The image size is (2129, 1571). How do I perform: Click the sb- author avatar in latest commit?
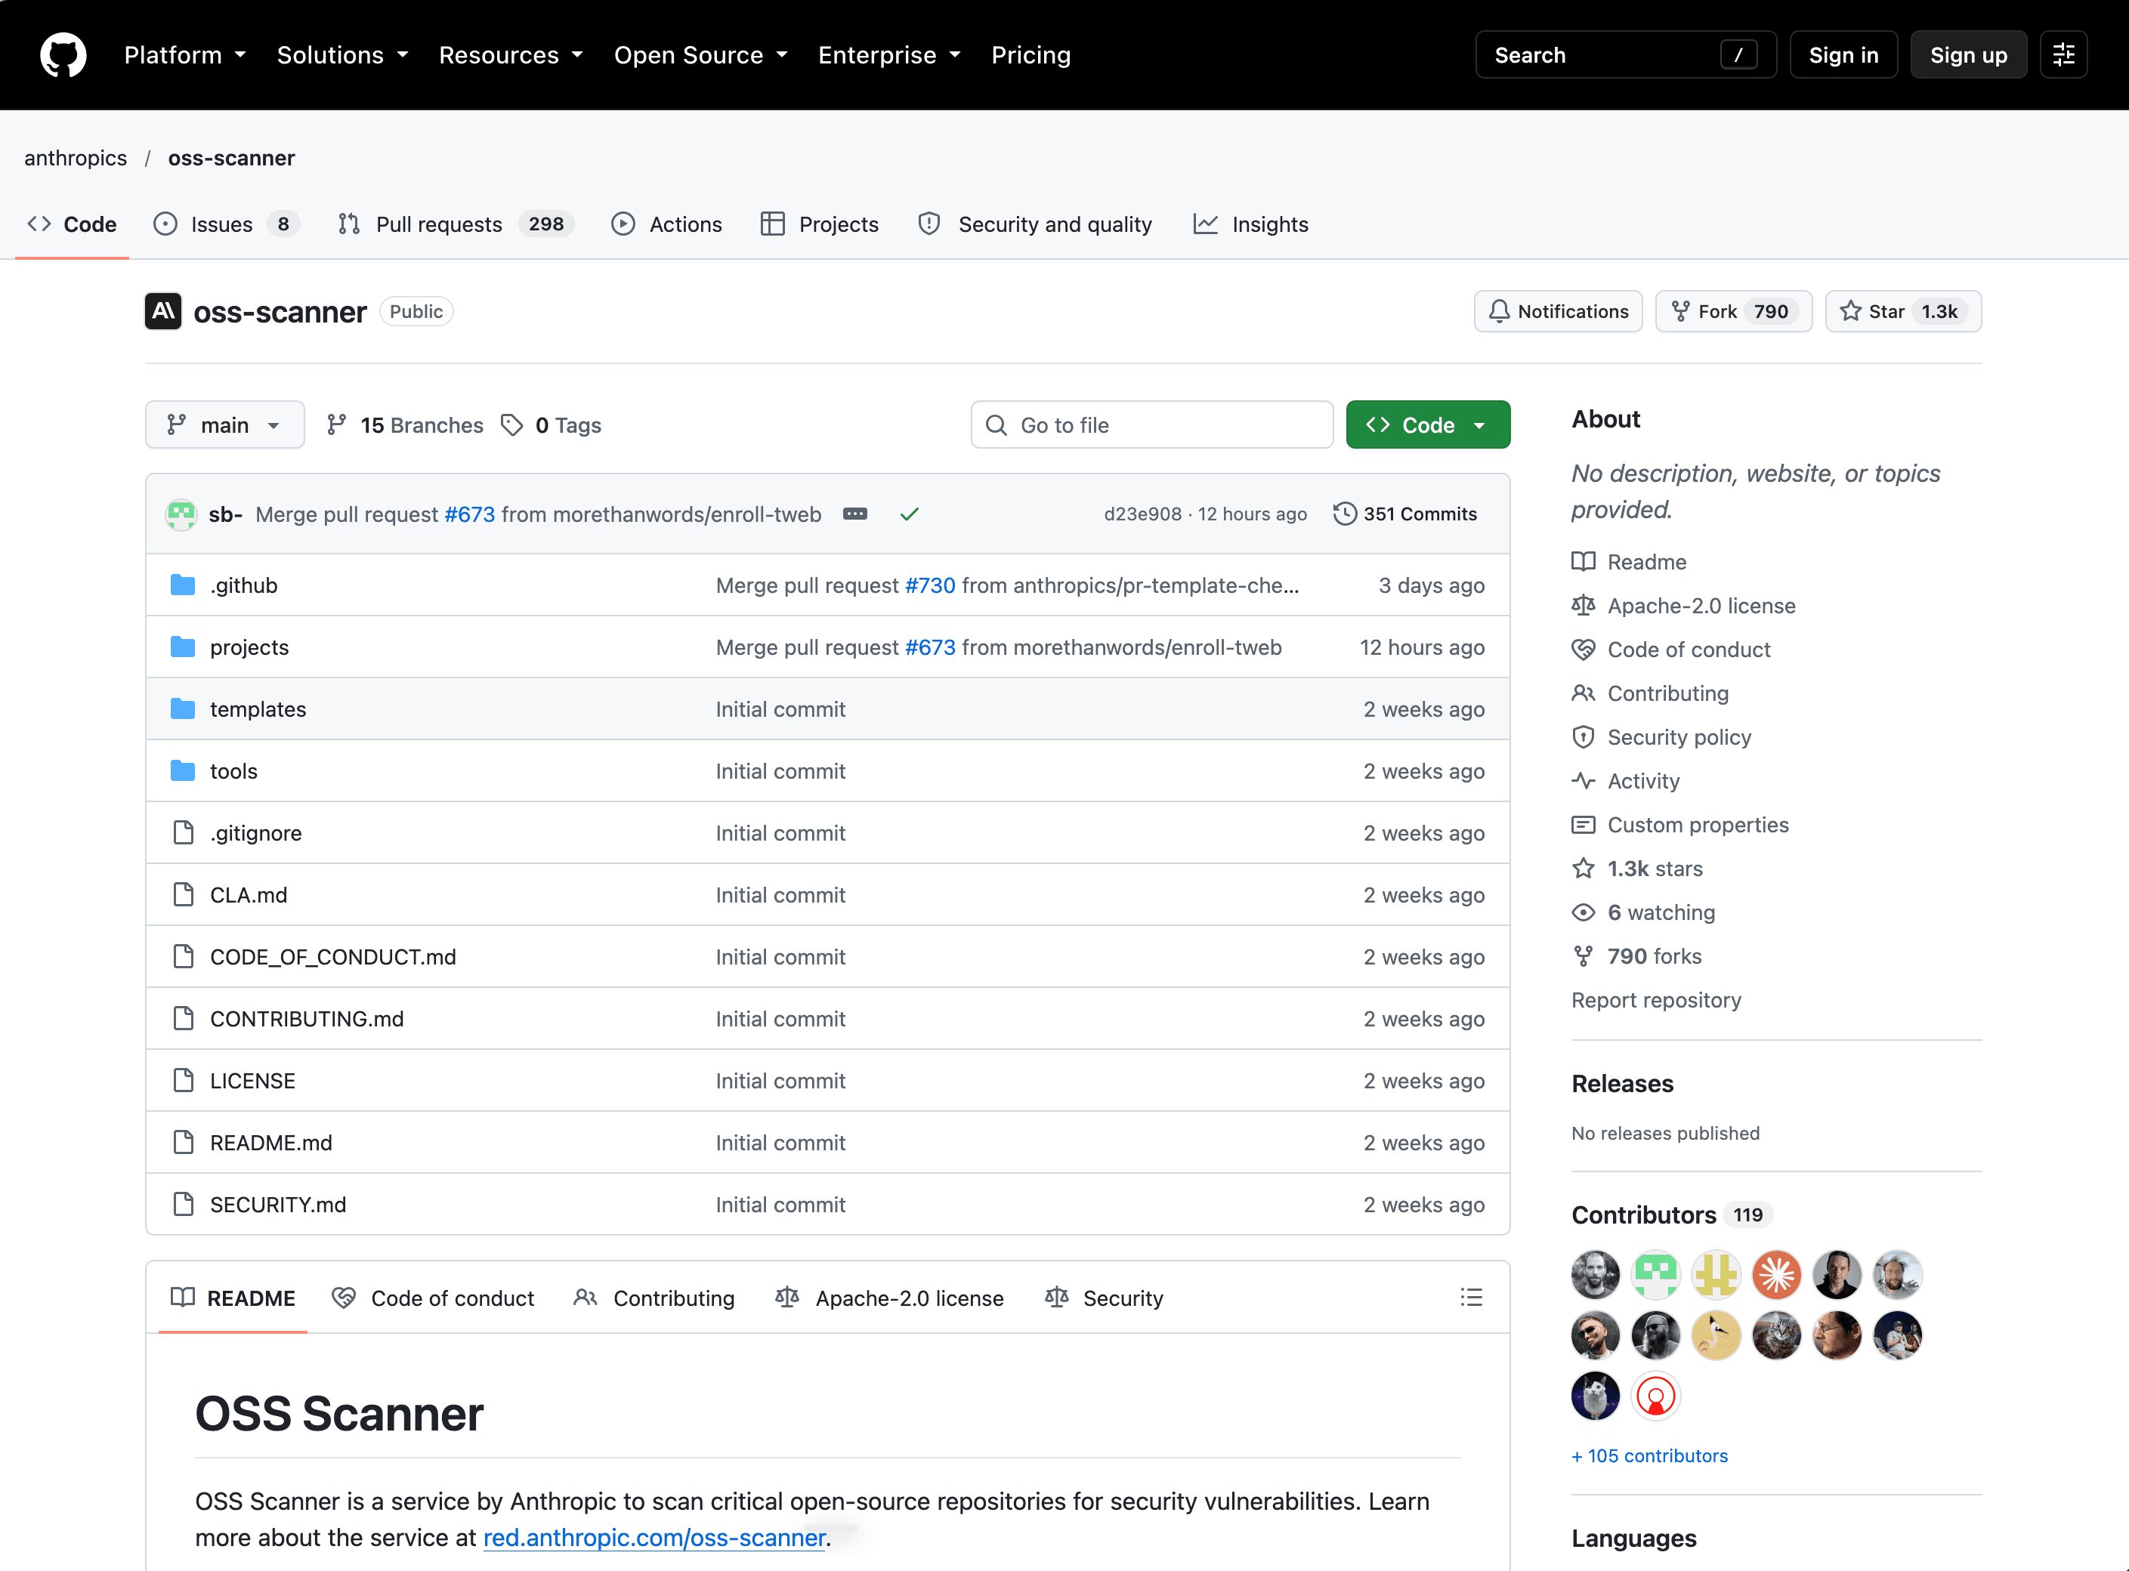point(181,514)
